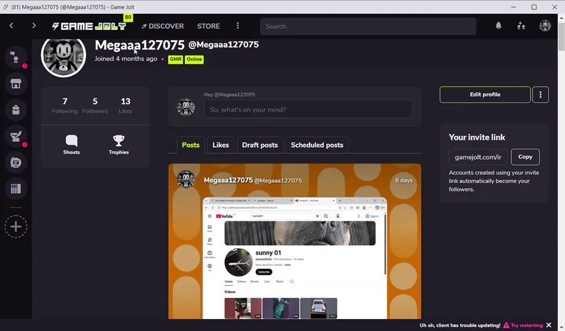This screenshot has width=565, height=331.
Task: Open Trophies
Action: [119, 145]
